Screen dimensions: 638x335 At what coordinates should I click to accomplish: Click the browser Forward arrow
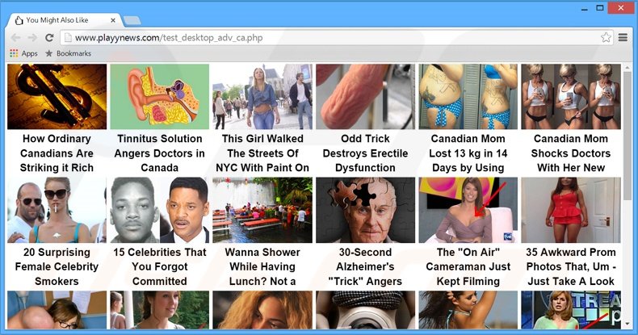[32, 38]
